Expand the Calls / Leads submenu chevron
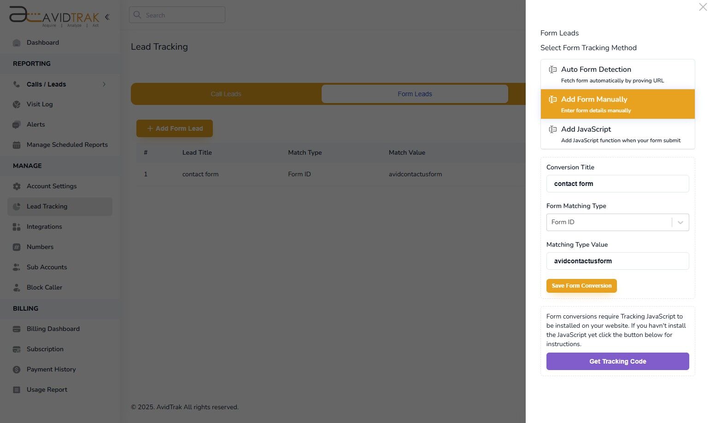The height and width of the screenshot is (423, 710). [104, 84]
